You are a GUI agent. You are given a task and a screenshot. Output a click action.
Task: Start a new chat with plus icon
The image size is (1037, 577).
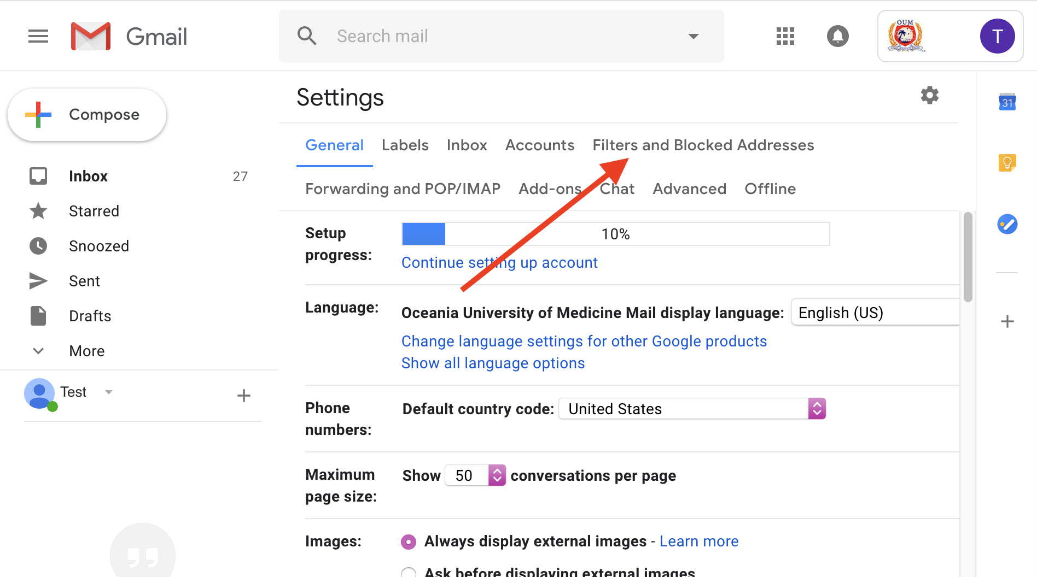pos(244,395)
